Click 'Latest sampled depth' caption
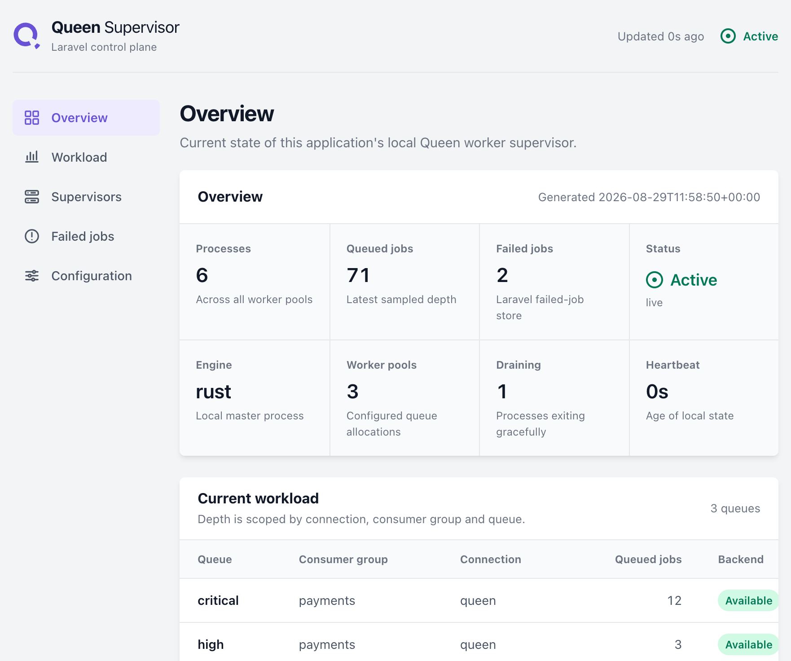This screenshot has width=791, height=661. (401, 300)
